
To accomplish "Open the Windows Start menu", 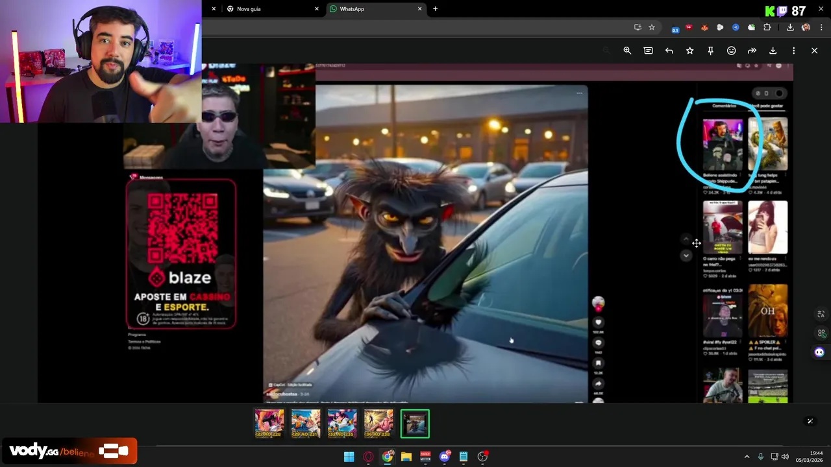I will pos(349,457).
